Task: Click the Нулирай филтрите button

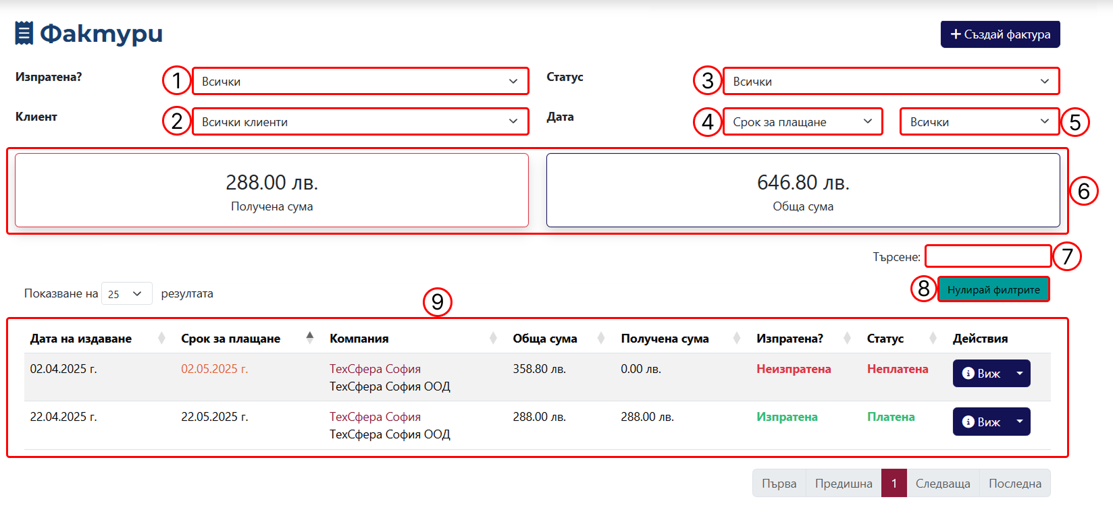Action: pyautogui.click(x=993, y=289)
